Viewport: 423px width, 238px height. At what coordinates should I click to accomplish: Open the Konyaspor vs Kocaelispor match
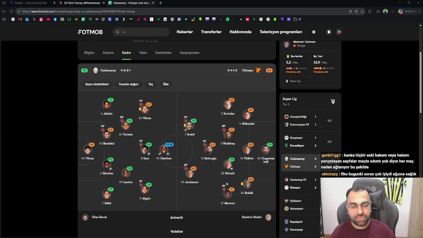coord(310,142)
